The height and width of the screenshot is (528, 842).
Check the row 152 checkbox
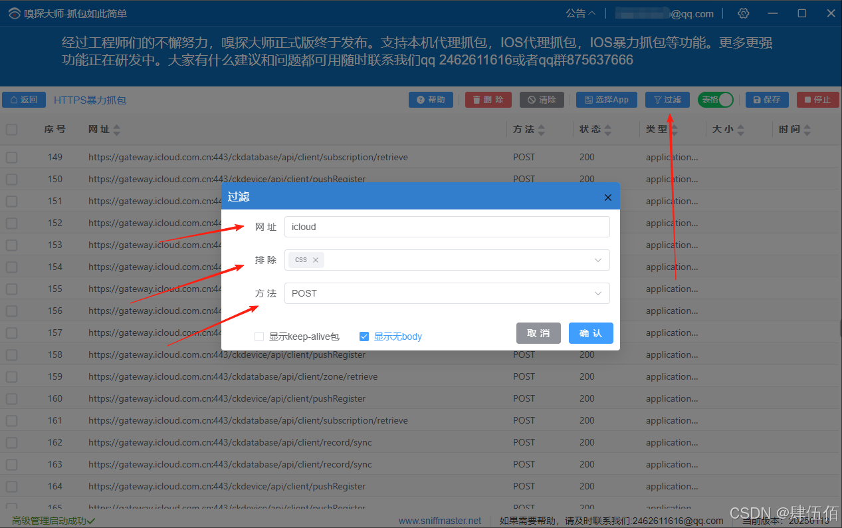[x=12, y=223]
